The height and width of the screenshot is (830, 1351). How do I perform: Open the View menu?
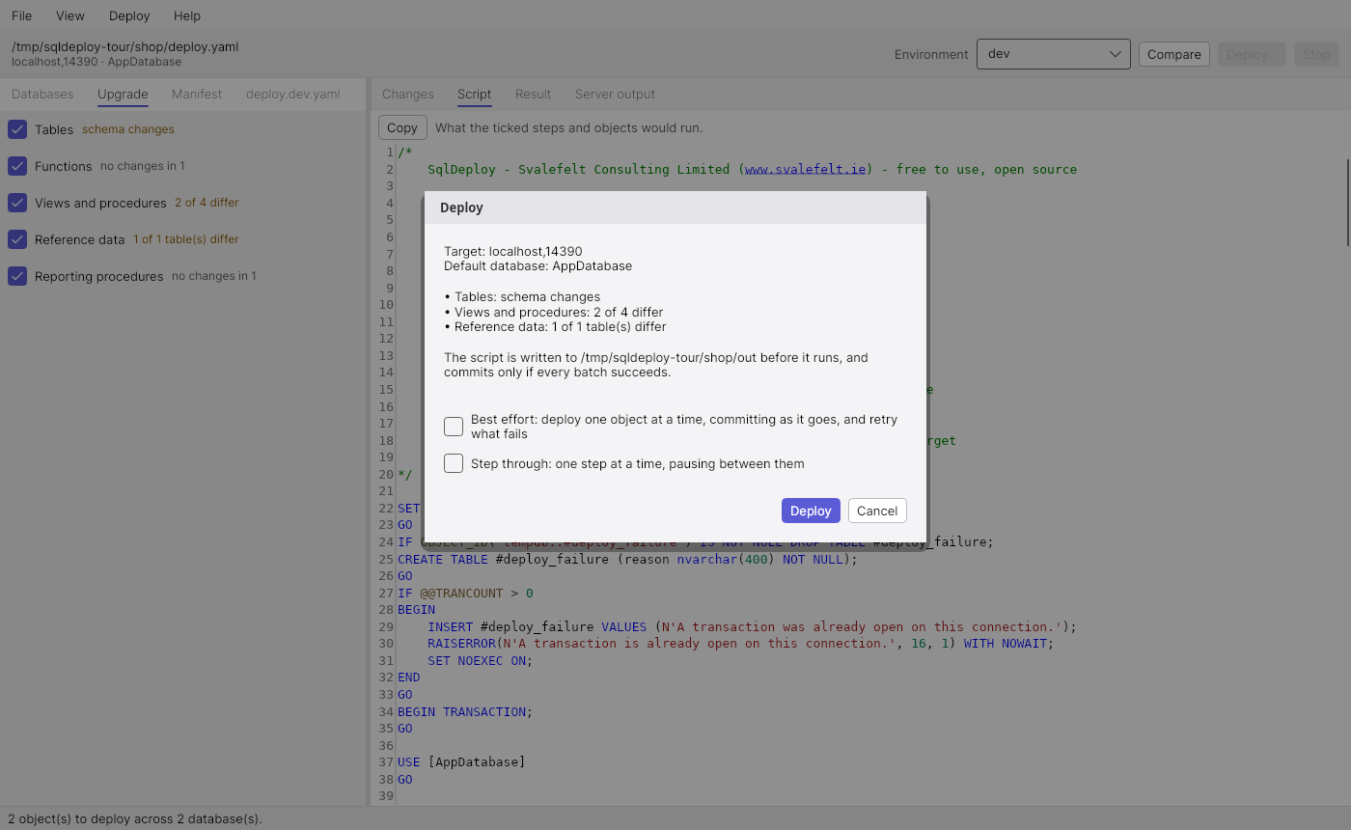pos(70,15)
